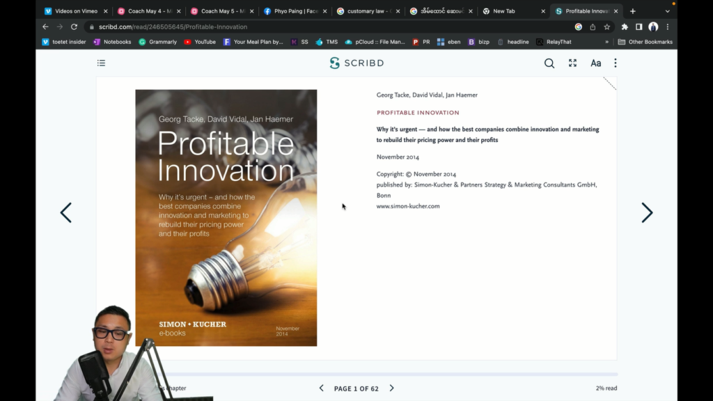
Task: Open the Grammarly bookmark
Action: pos(158,42)
